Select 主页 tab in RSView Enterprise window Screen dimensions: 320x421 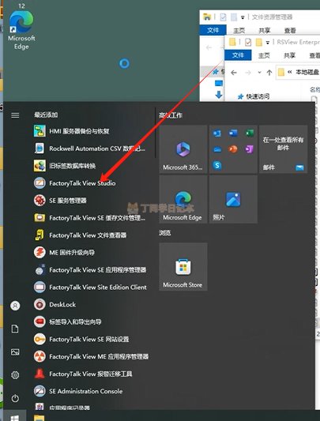point(264,55)
